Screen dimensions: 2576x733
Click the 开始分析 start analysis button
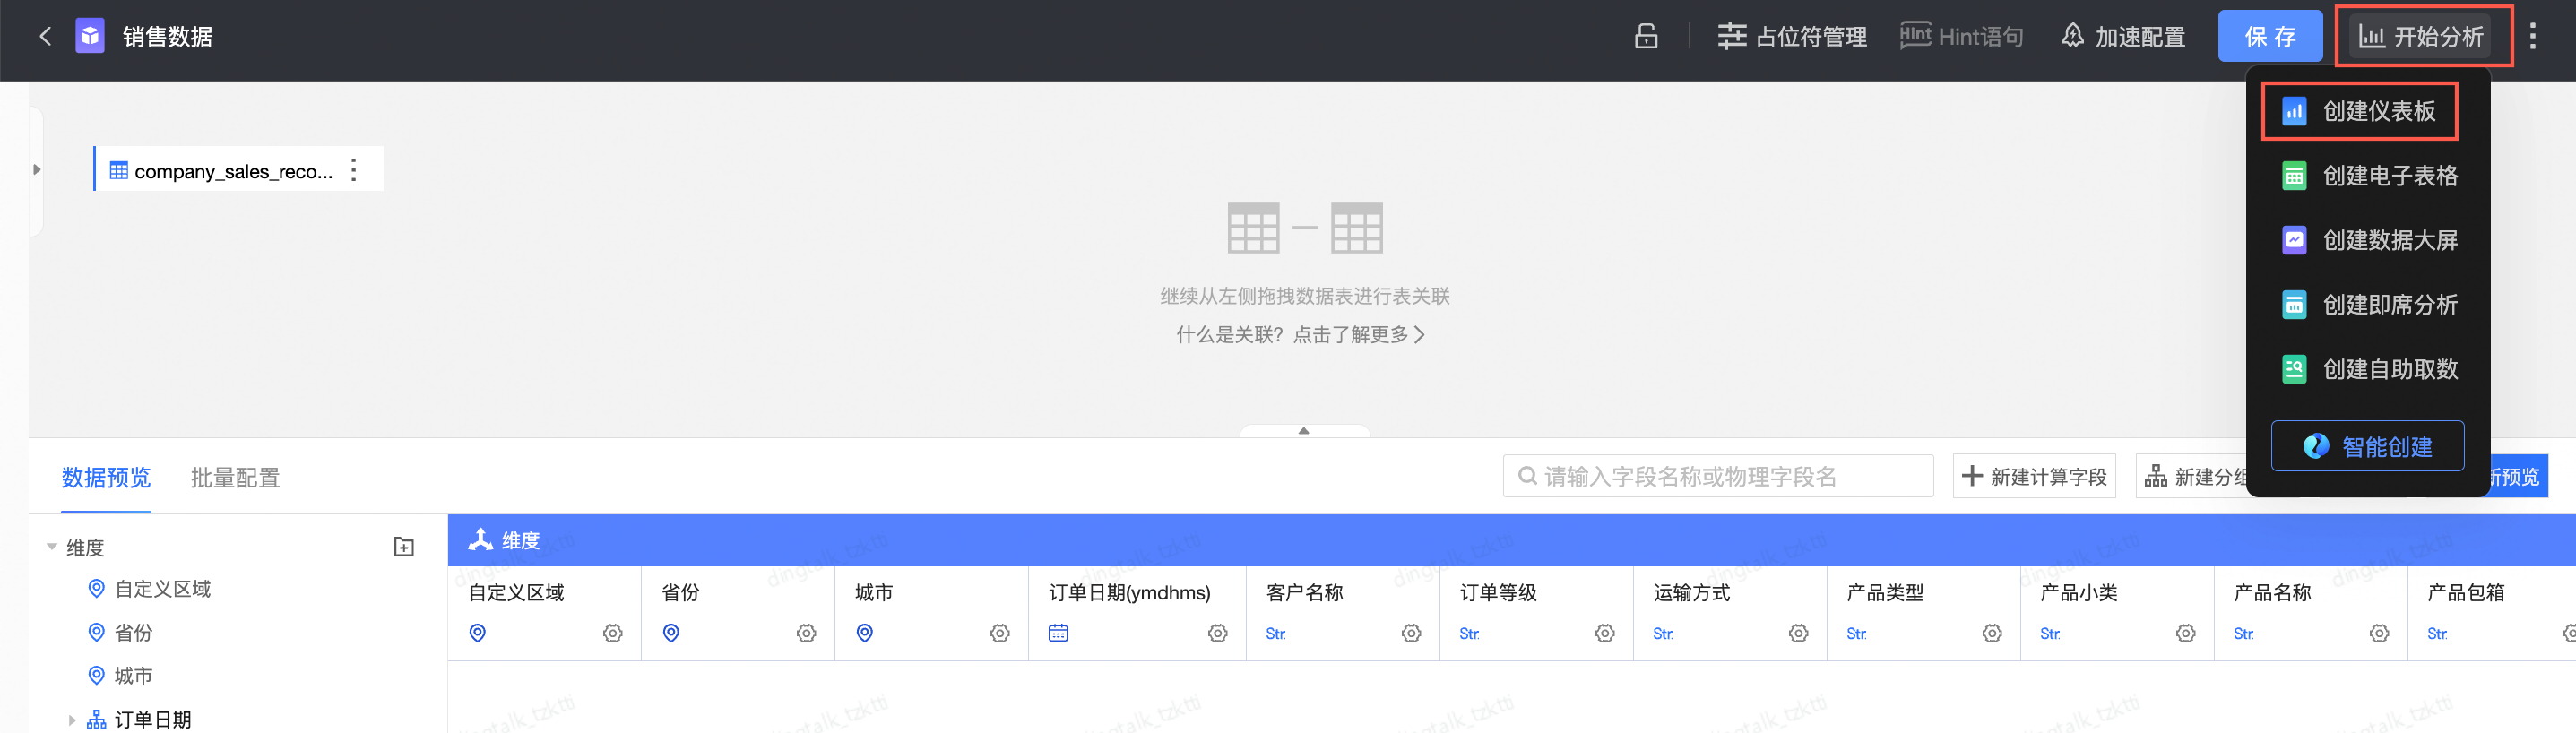coord(2421,37)
